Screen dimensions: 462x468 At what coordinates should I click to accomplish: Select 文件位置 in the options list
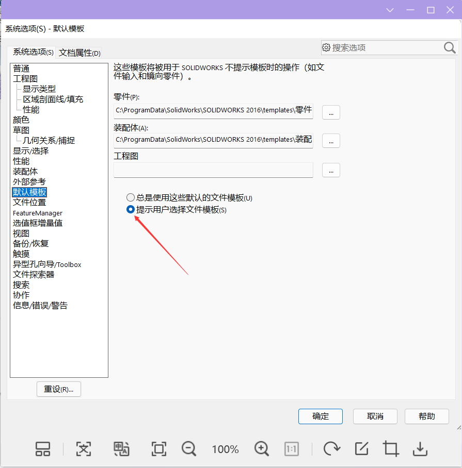pyautogui.click(x=29, y=202)
